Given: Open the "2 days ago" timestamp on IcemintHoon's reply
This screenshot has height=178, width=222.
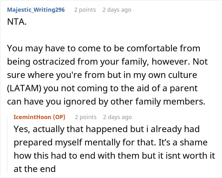Looking at the screenshot, I should tap(117, 117).
